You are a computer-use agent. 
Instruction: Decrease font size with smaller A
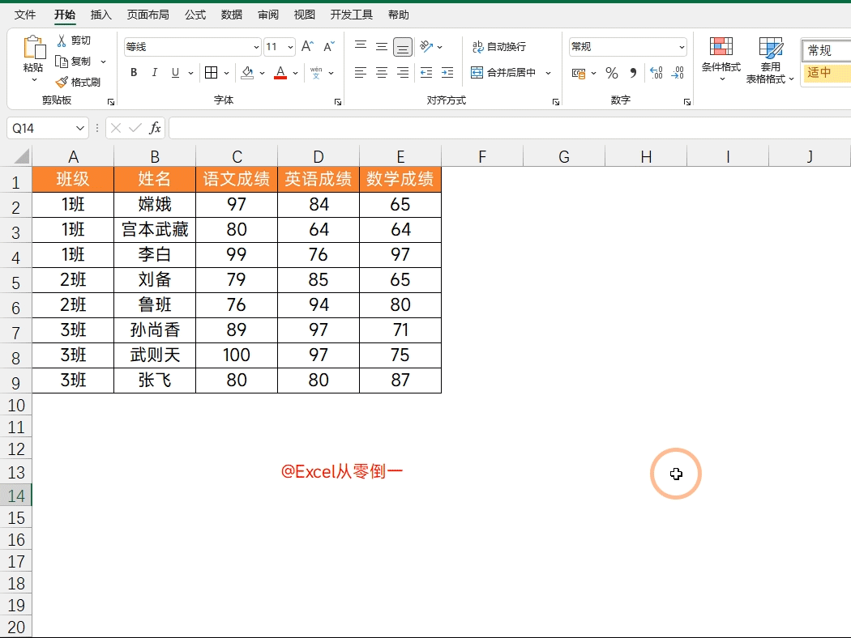[329, 47]
